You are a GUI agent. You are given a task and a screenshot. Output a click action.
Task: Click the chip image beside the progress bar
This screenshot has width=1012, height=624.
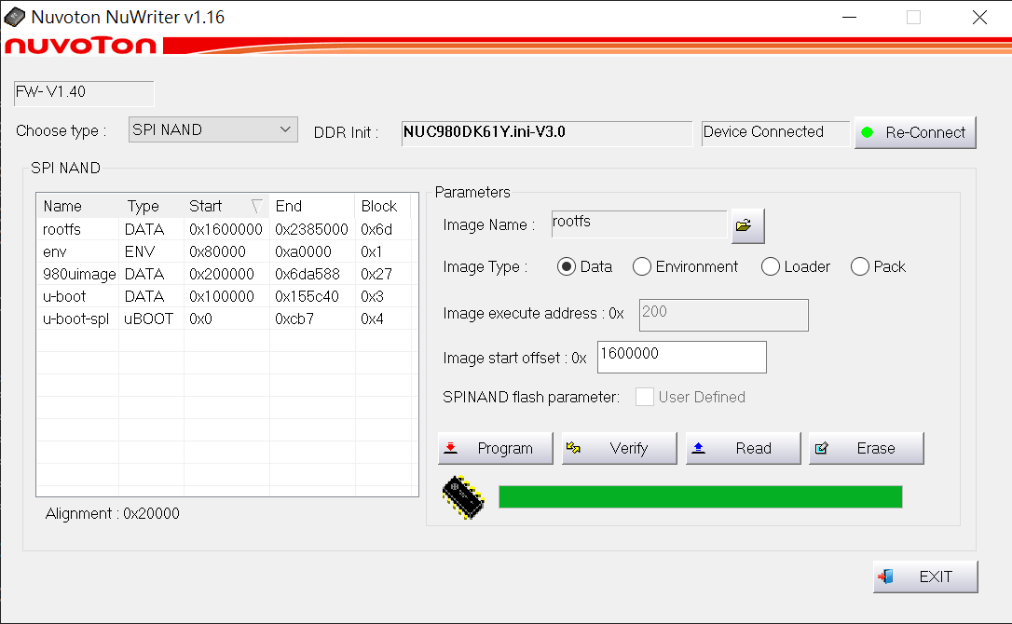point(463,497)
